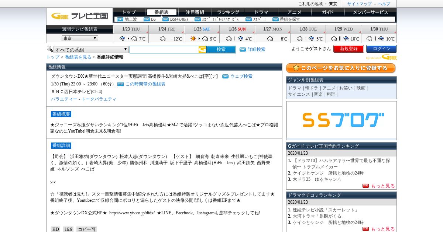Click the arrow icon next to BS(4k/8k)
This screenshot has height=232, width=443.
(x=165, y=19)
